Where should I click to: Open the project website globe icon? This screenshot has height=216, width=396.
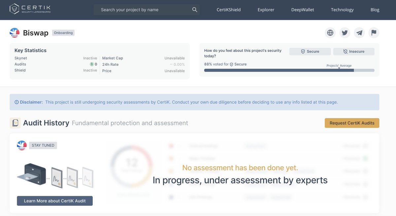pyautogui.click(x=330, y=33)
